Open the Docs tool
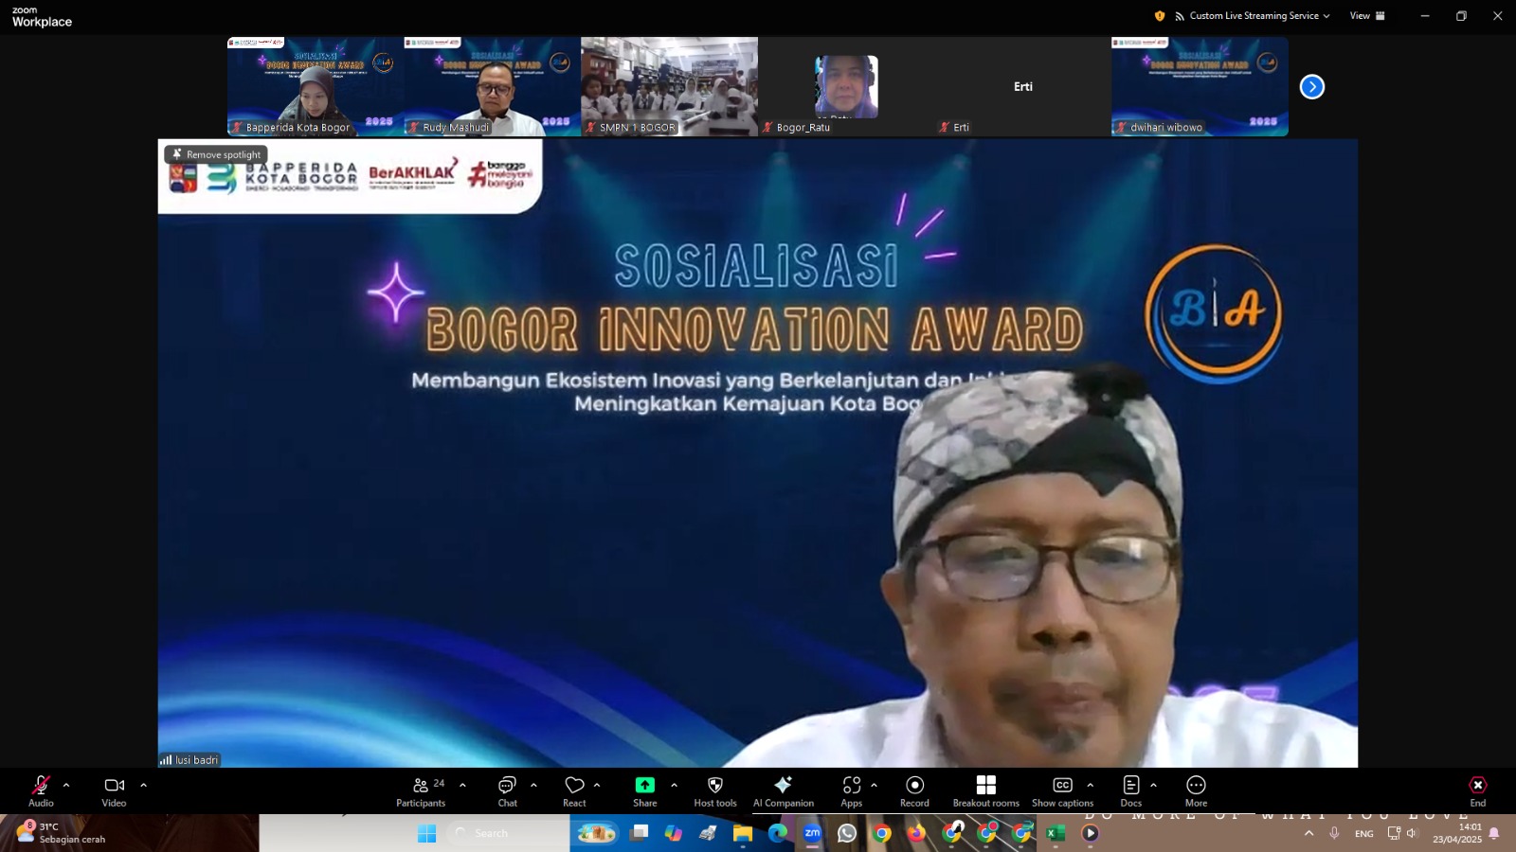 [1131, 791]
